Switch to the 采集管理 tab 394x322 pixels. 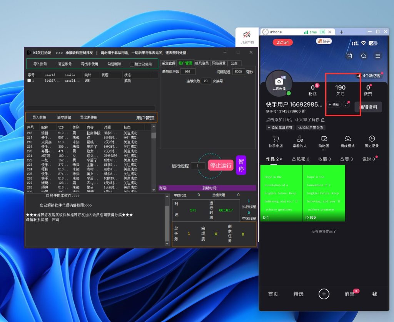coord(168,63)
